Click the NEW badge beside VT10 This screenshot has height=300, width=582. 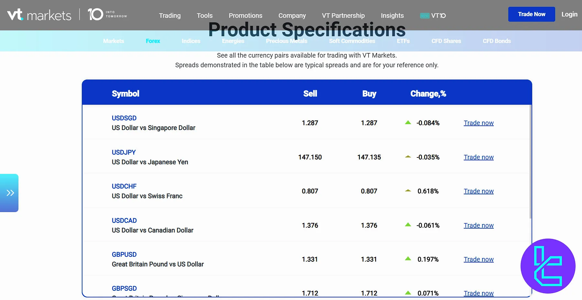[x=425, y=16]
